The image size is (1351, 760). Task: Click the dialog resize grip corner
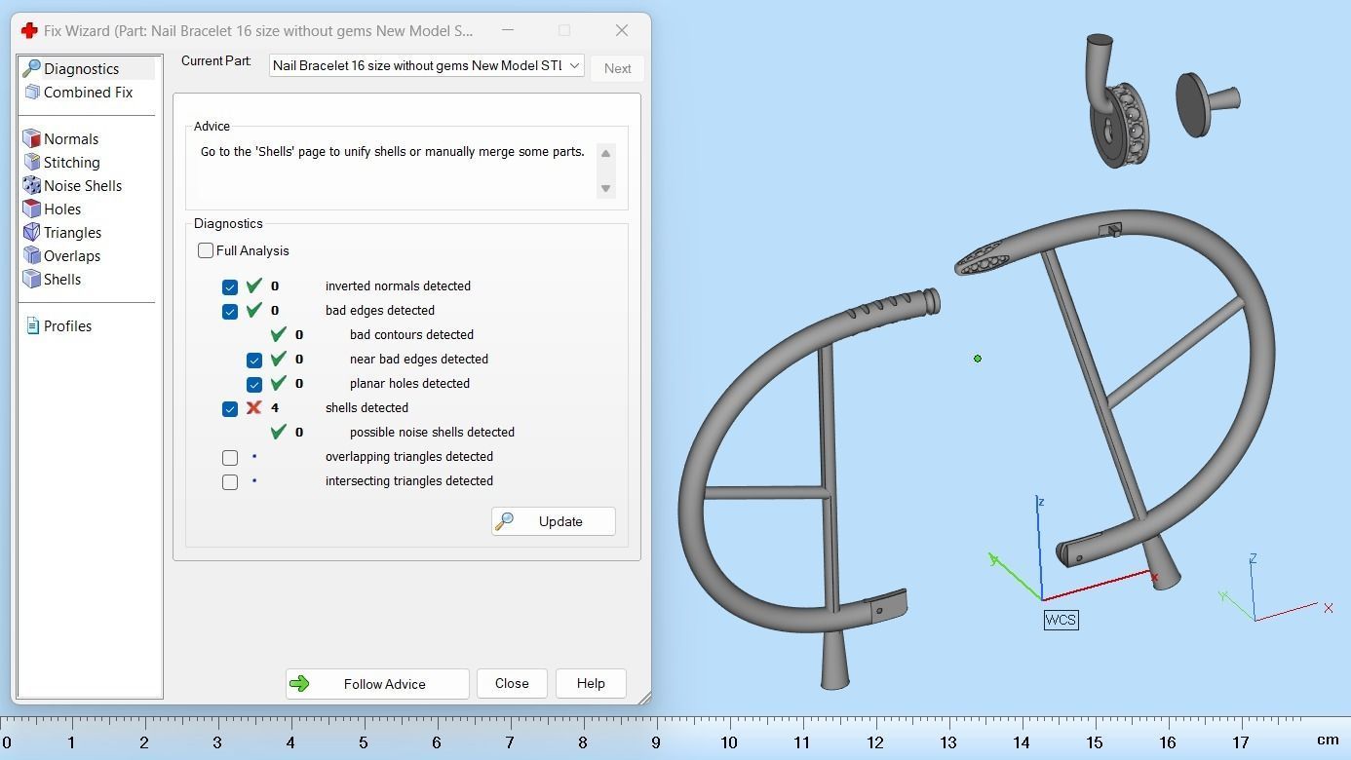pos(643,697)
